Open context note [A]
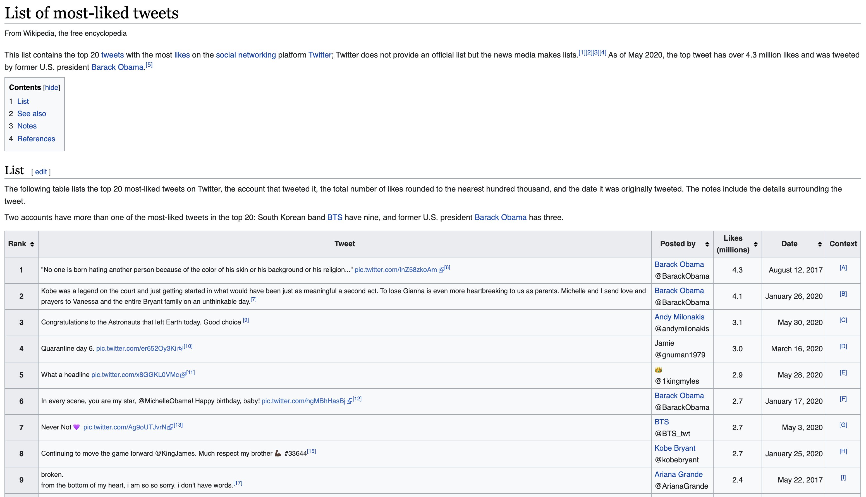The width and height of the screenshot is (866, 497). 843,267
